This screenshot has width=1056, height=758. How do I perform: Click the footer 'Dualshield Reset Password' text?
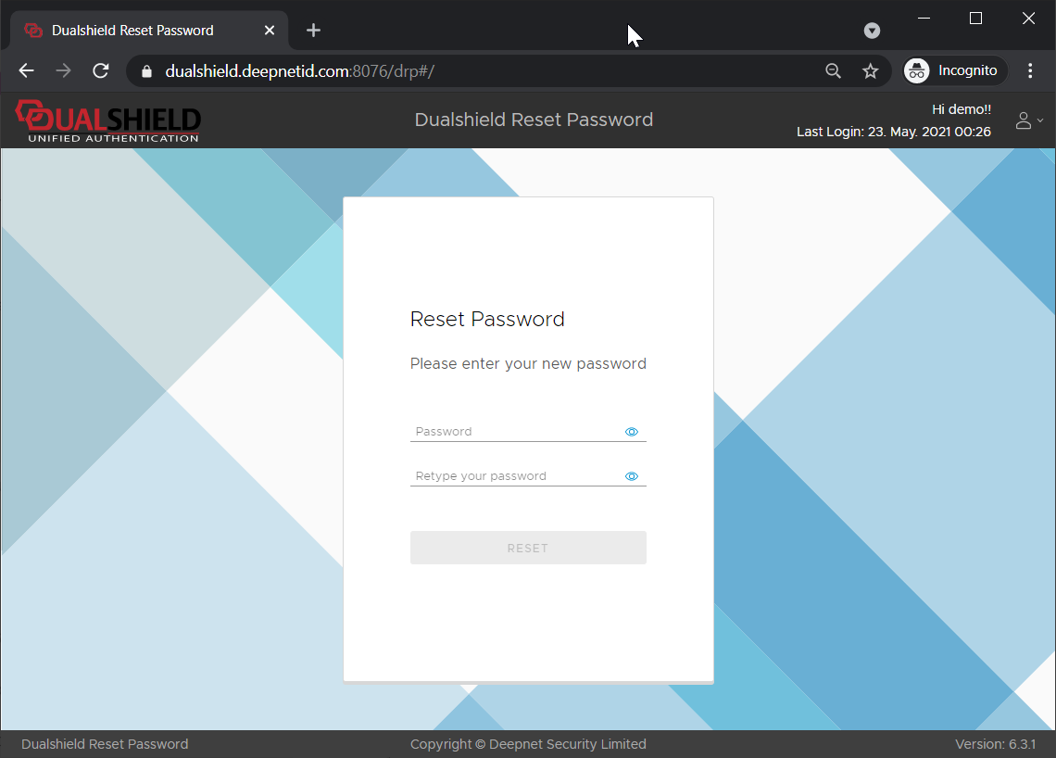click(x=105, y=744)
